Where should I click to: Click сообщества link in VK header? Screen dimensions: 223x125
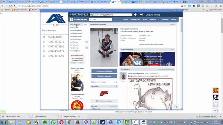point(135,19)
